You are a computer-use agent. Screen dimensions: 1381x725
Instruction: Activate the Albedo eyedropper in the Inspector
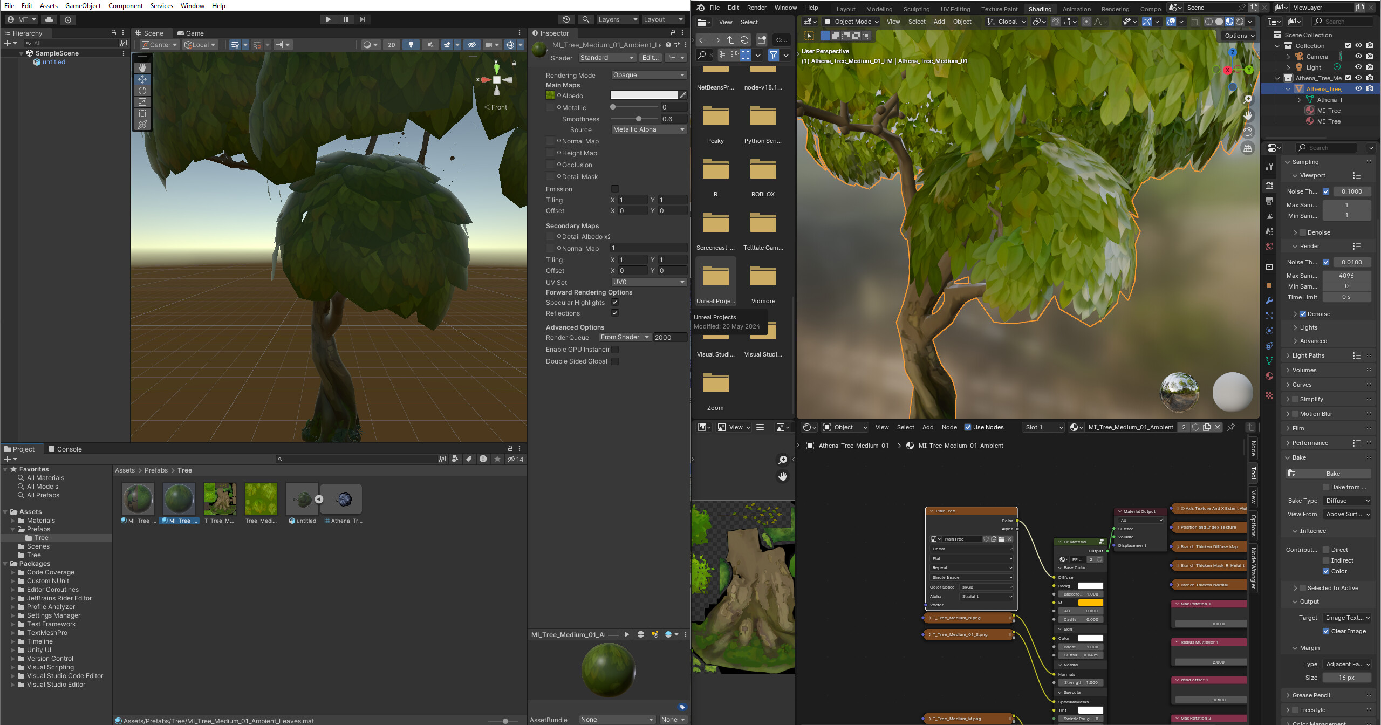[x=683, y=95]
